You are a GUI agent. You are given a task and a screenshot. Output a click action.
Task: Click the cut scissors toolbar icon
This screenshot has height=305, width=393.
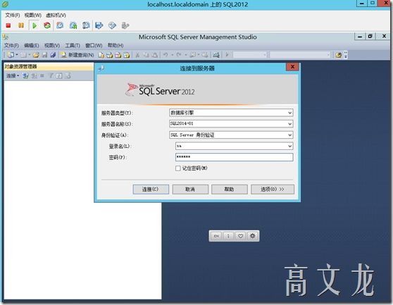(137, 55)
